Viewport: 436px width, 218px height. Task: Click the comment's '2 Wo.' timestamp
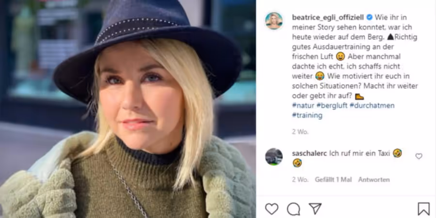[300, 180]
